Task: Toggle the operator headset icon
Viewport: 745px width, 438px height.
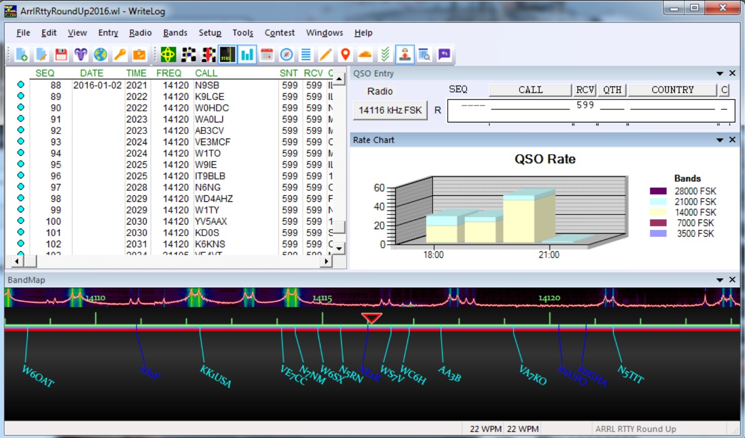Action: point(405,55)
